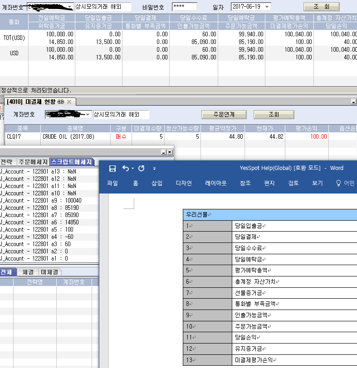The height and width of the screenshot is (368, 357).
Task: Expand the top 계좌번호 account dropdown
Action: pos(69,7)
